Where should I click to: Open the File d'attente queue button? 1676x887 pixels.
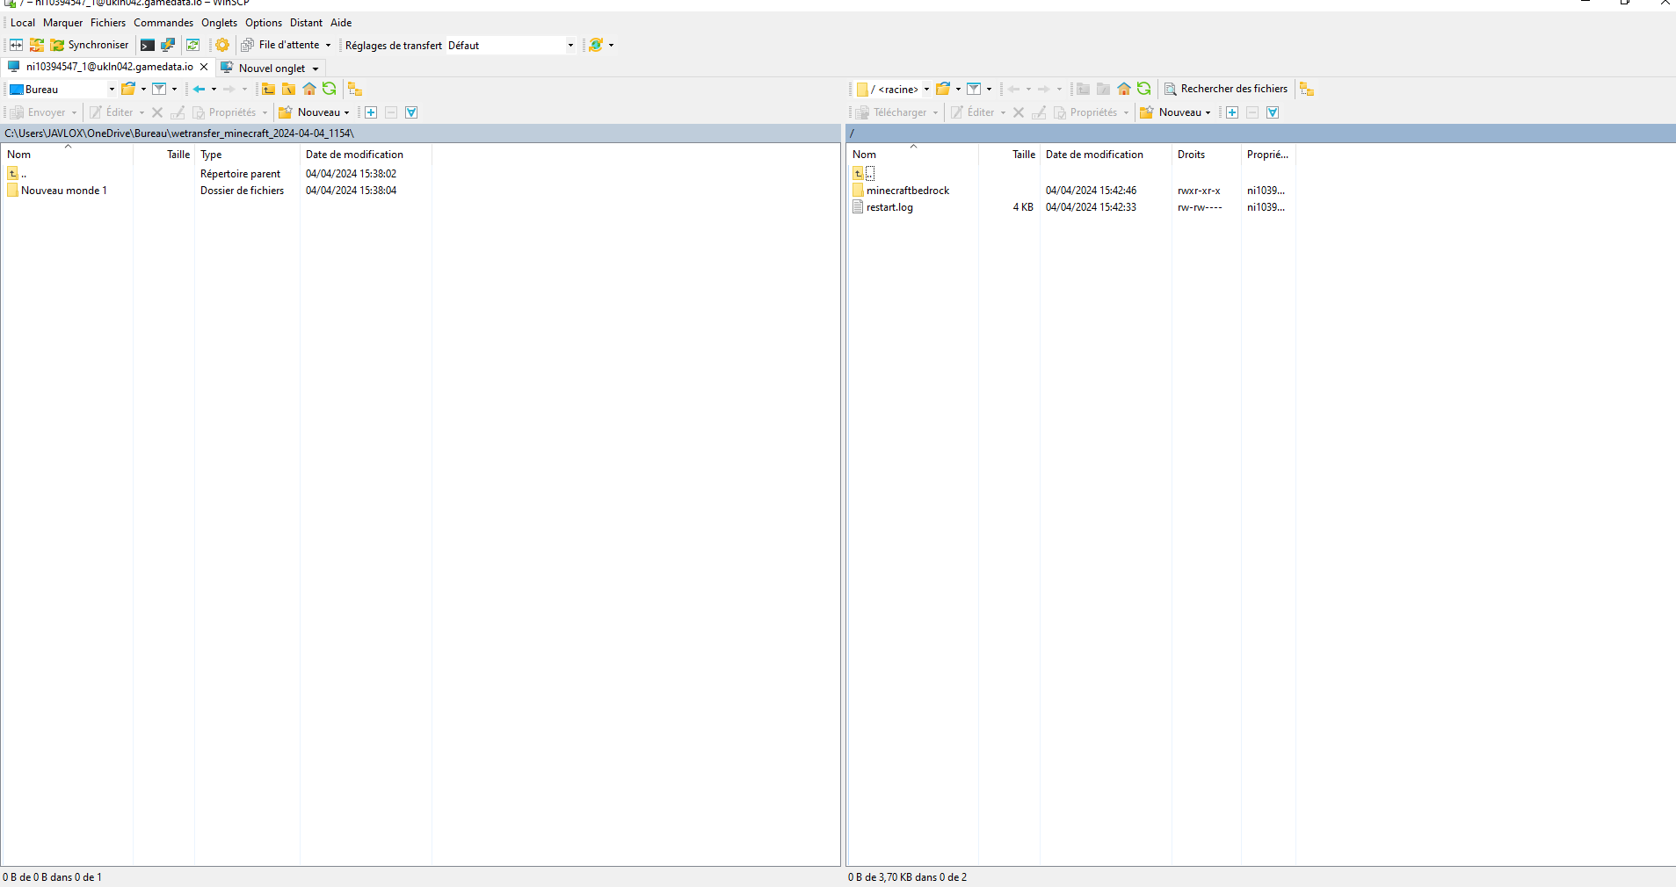click(280, 45)
